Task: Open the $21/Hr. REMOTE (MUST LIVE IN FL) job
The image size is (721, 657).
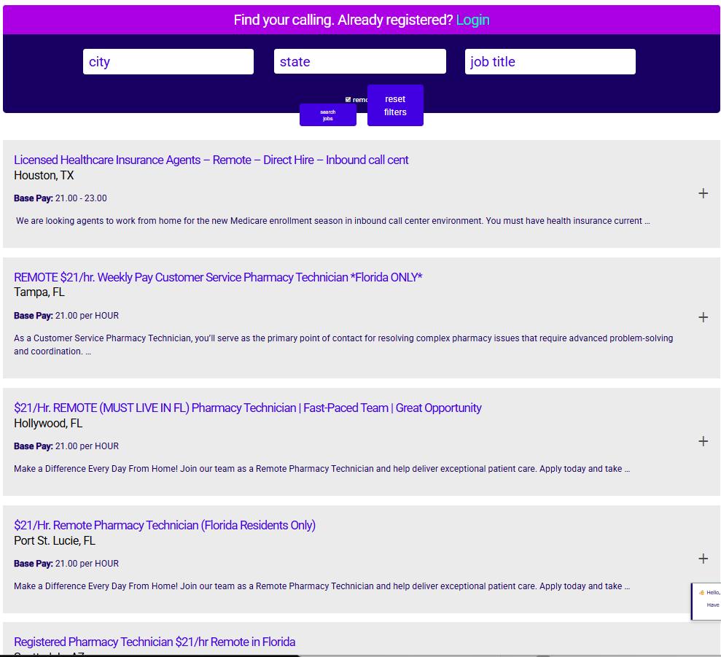Action: pyautogui.click(x=247, y=408)
